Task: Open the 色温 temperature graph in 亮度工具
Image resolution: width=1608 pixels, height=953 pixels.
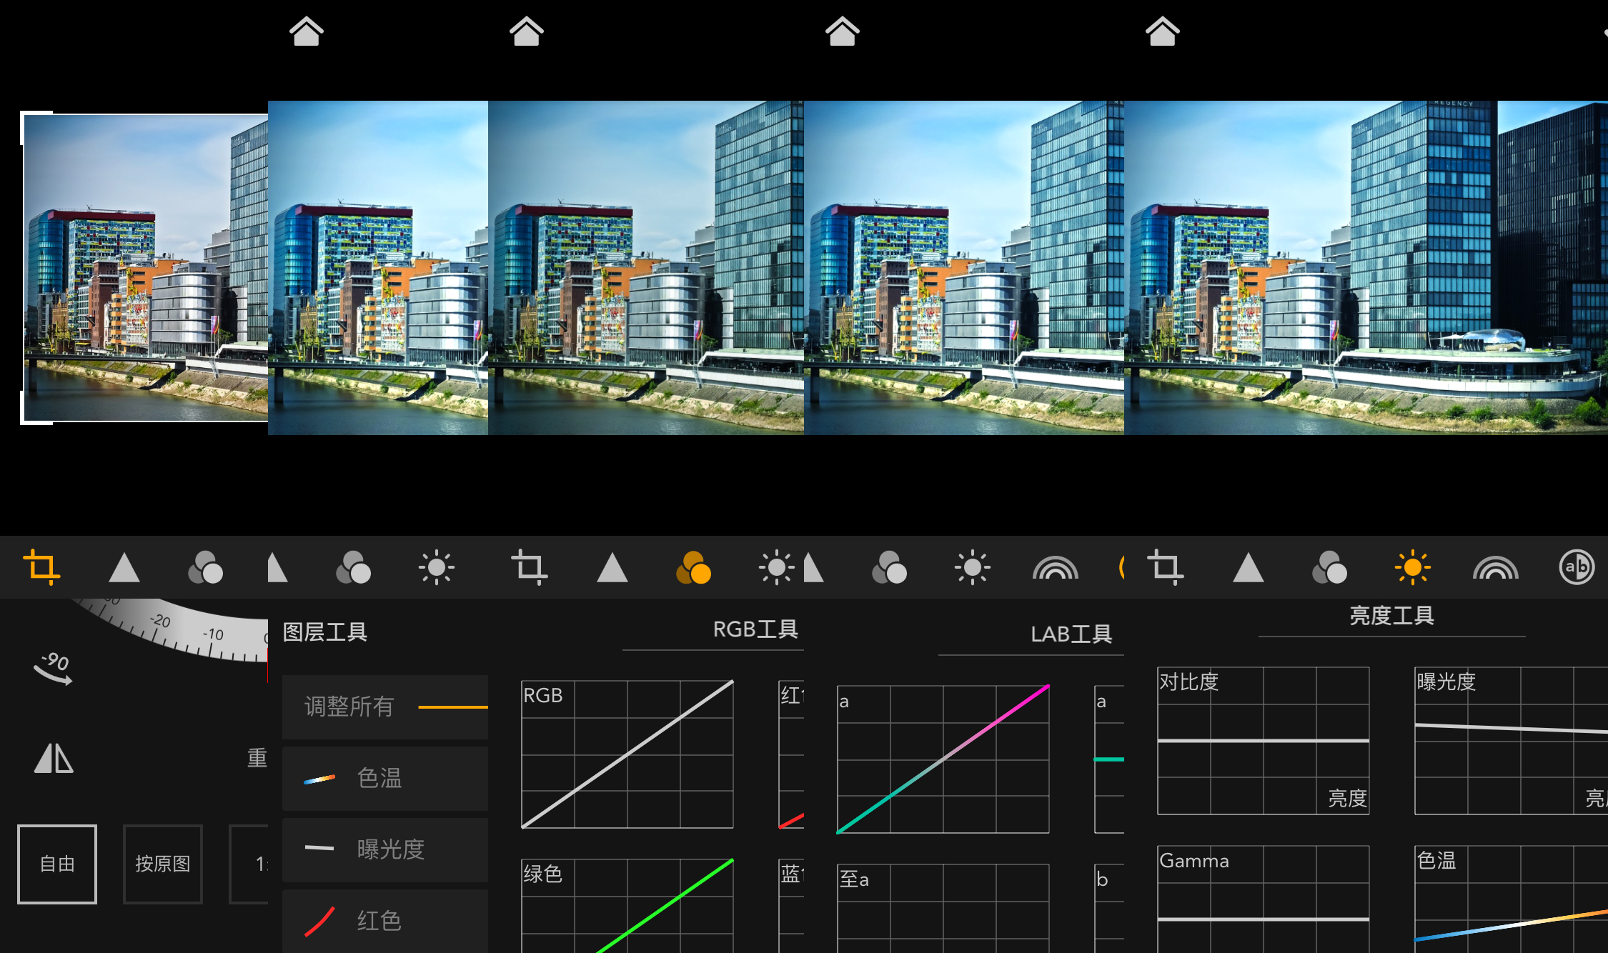Action: (x=1512, y=899)
